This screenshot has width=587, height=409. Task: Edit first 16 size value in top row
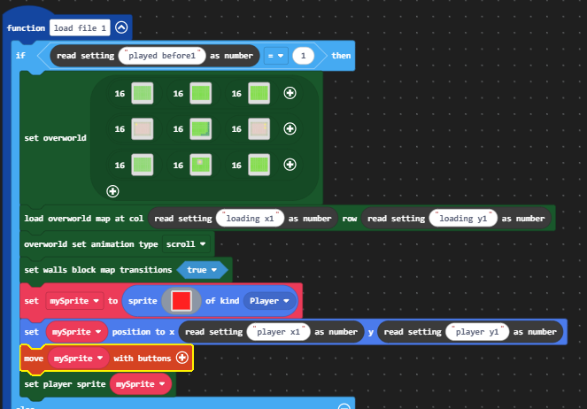[120, 94]
